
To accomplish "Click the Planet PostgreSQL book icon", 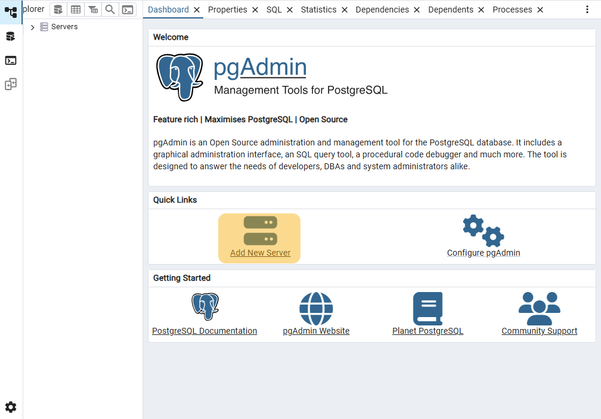I will (x=427, y=309).
